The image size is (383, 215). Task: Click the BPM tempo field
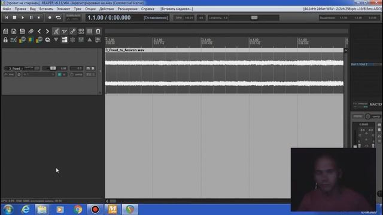(184, 18)
